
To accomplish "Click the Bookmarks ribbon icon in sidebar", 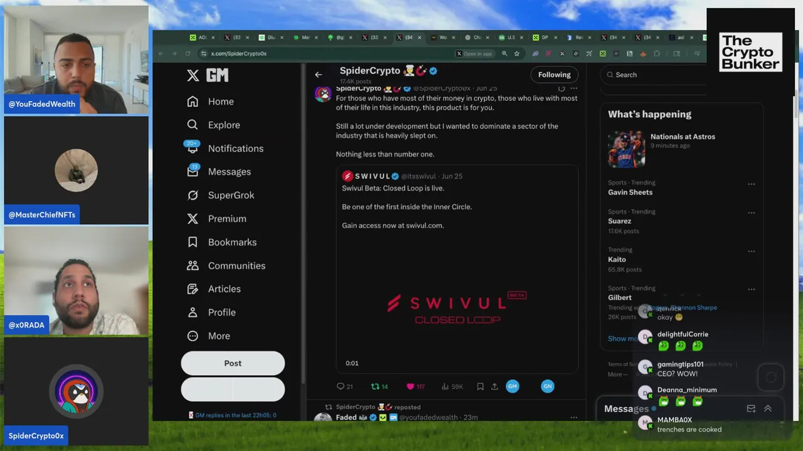I will 193,242.
